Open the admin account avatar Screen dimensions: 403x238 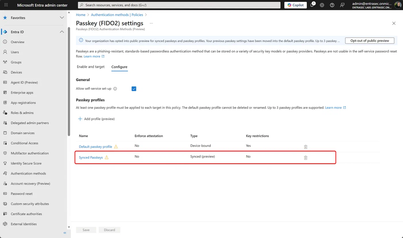point(397,5)
